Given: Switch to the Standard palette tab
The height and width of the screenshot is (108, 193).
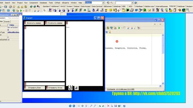Looking at the screenshot, I should coord(46,6).
